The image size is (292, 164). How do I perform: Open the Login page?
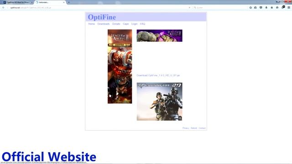click(x=134, y=24)
